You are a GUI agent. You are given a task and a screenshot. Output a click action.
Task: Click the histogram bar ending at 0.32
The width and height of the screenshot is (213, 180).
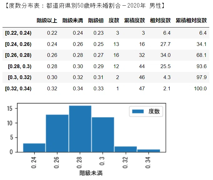(126, 149)
